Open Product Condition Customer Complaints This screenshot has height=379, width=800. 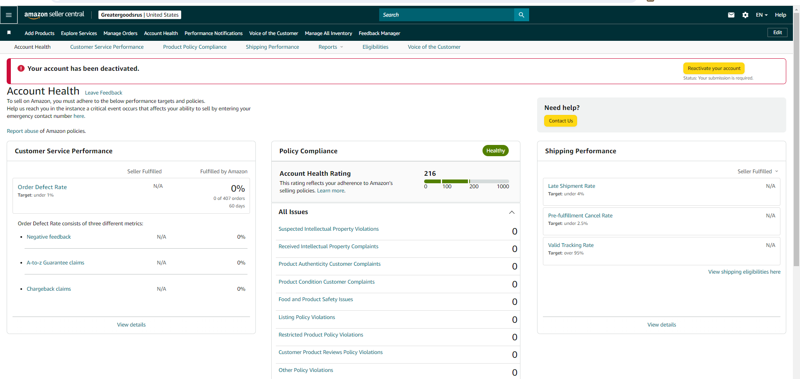pos(327,282)
